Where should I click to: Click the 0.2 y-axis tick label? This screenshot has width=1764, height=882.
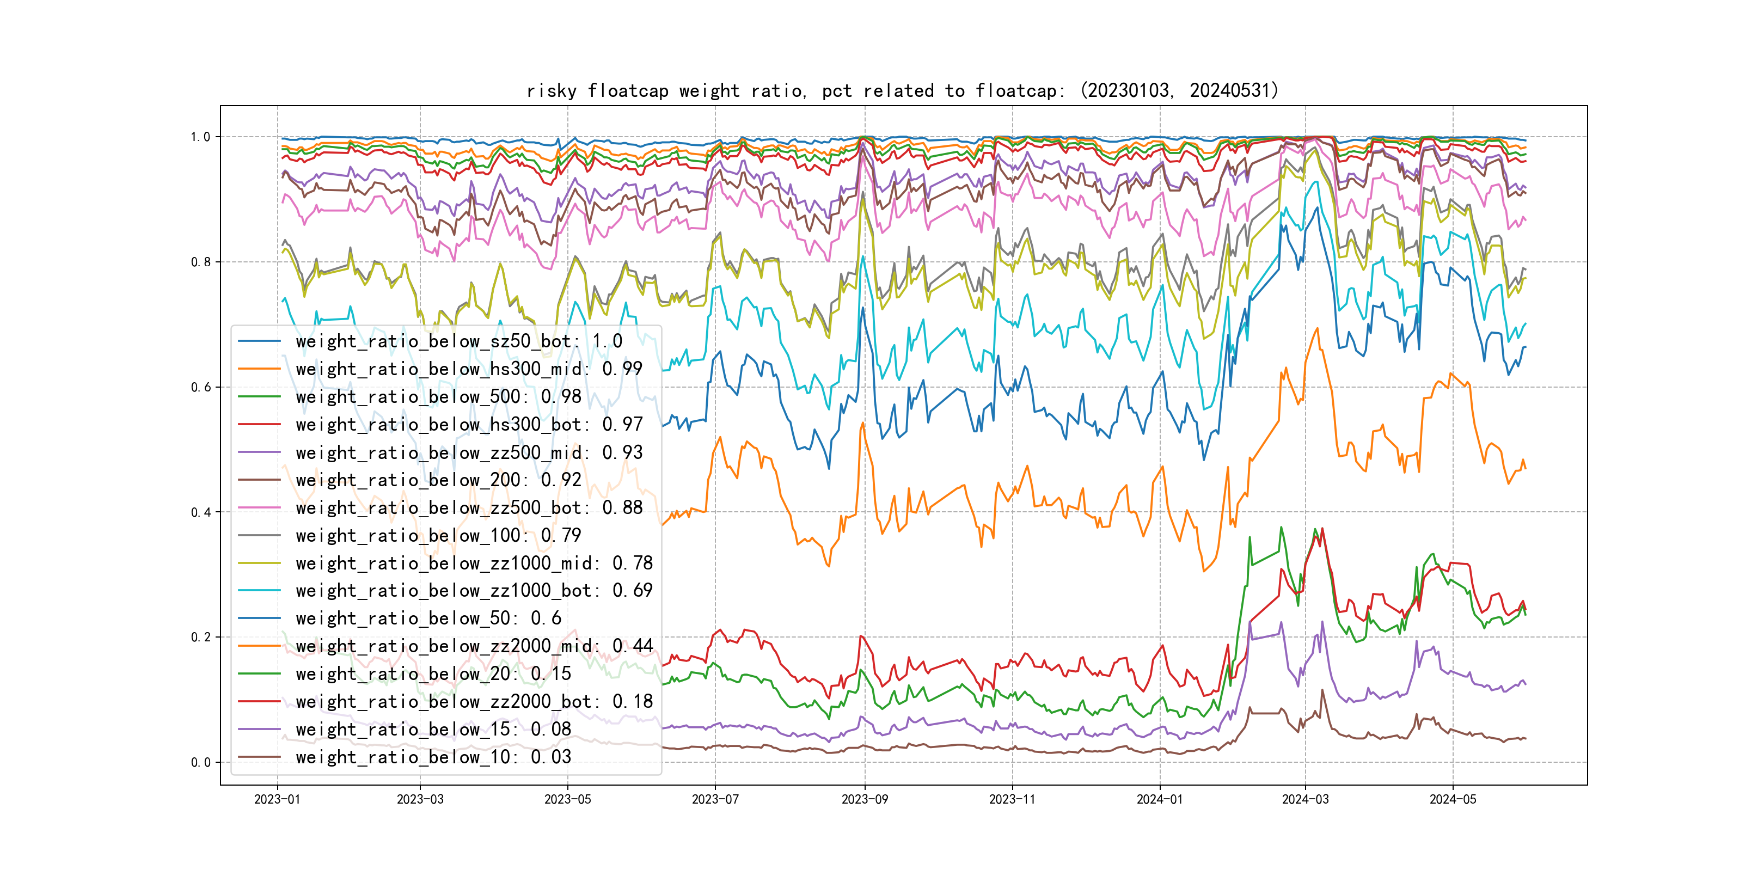click(201, 638)
